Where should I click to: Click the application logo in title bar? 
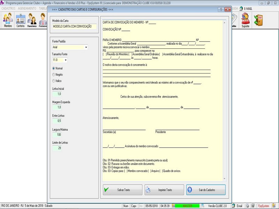click(2, 3)
